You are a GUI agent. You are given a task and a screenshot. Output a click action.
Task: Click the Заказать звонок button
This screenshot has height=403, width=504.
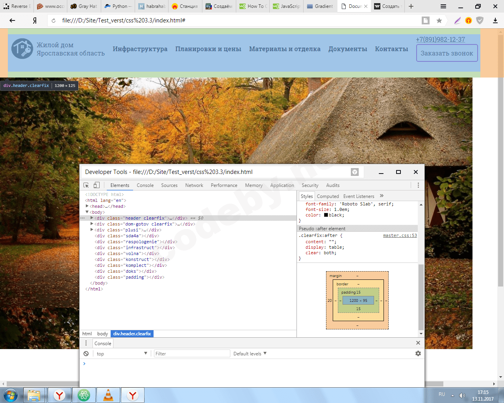tap(447, 53)
